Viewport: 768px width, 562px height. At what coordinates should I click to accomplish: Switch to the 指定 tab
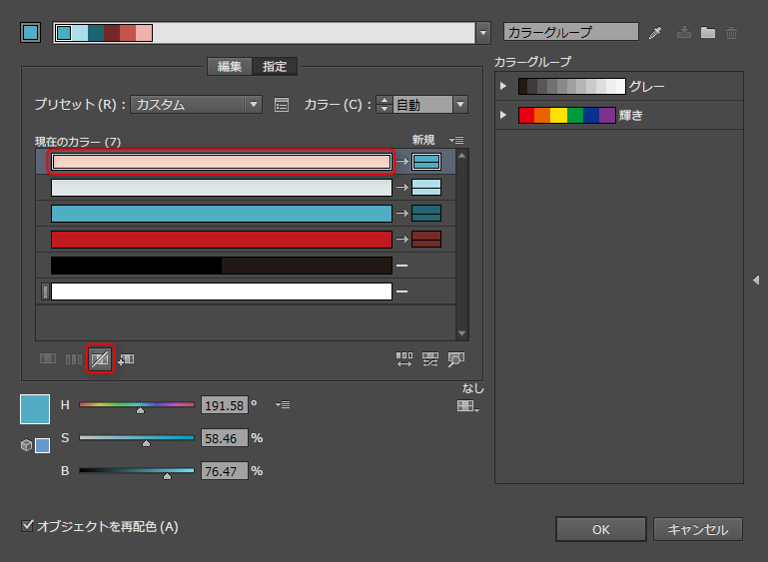[275, 67]
